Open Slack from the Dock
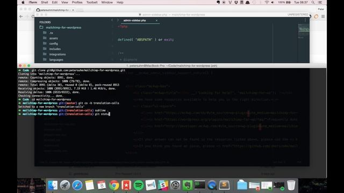This screenshot has width=344, height=193. coord(163,185)
